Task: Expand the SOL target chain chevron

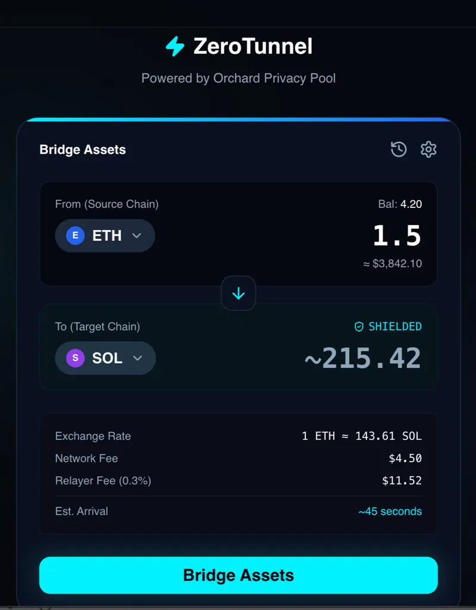Action: coord(137,358)
